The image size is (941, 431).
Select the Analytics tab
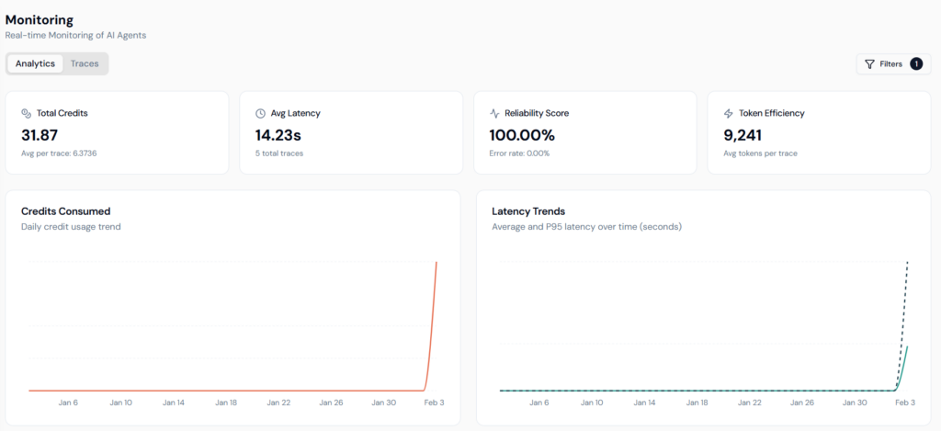[36, 63]
